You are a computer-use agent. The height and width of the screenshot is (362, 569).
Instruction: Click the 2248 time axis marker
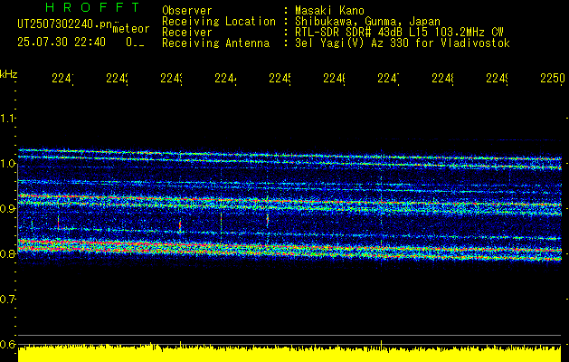coord(442,79)
